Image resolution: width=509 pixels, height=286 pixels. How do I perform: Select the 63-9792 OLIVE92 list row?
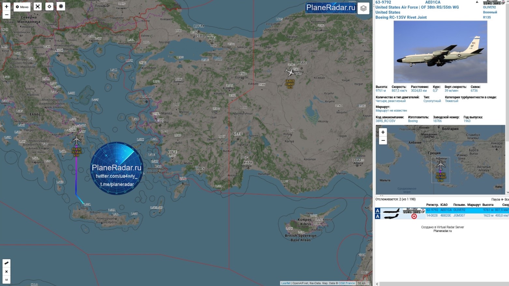[442, 210]
